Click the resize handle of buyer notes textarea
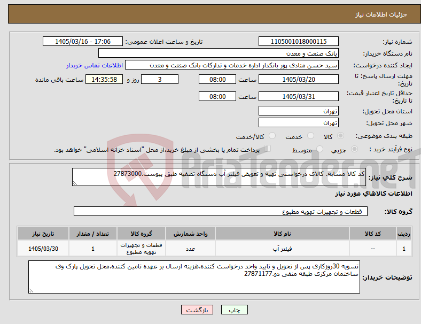This screenshot has width=421, height=324. (31, 291)
